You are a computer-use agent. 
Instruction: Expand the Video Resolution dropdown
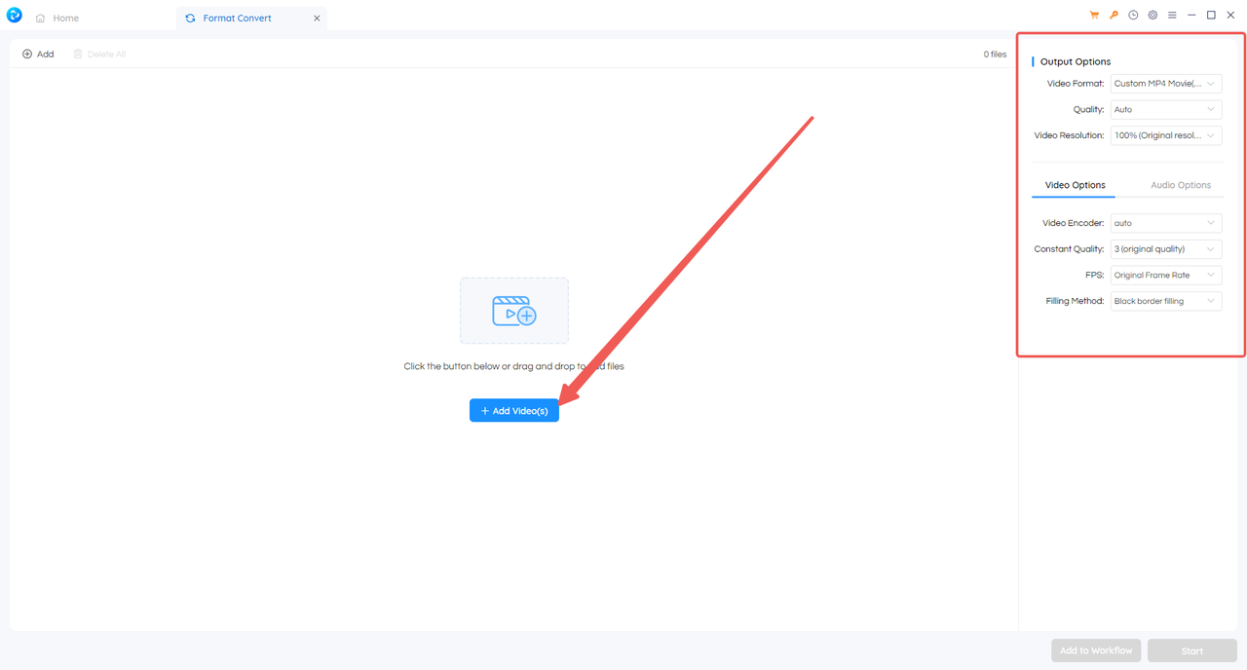[x=1166, y=135]
